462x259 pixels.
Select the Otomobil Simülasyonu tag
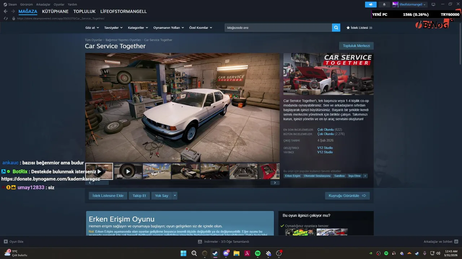pos(317,176)
